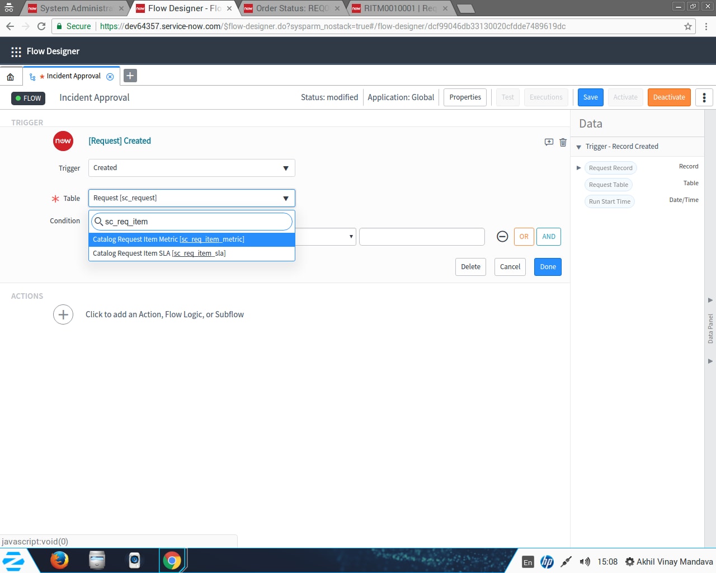
Task: Deactivate the flow
Action: click(669, 97)
